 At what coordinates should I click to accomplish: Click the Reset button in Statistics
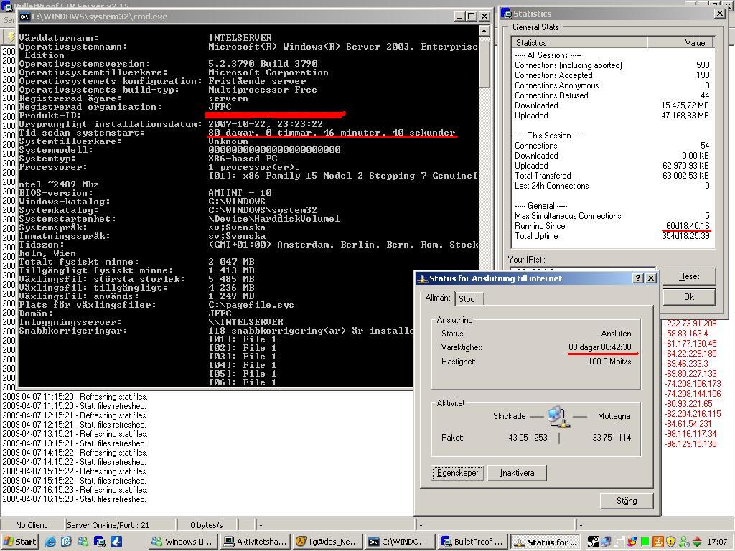[x=689, y=276]
